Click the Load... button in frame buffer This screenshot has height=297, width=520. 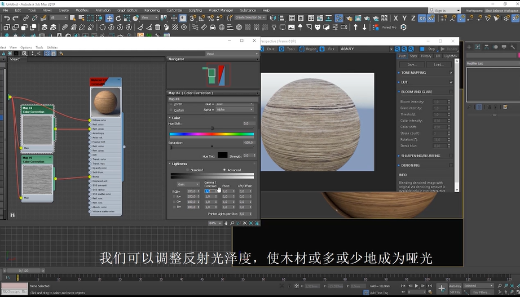click(438, 65)
